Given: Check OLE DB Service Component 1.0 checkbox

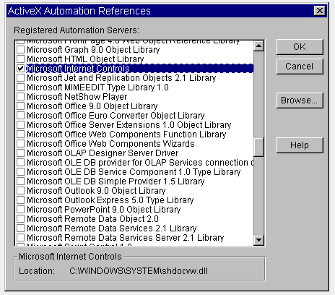Looking at the screenshot, I should tap(21, 172).
